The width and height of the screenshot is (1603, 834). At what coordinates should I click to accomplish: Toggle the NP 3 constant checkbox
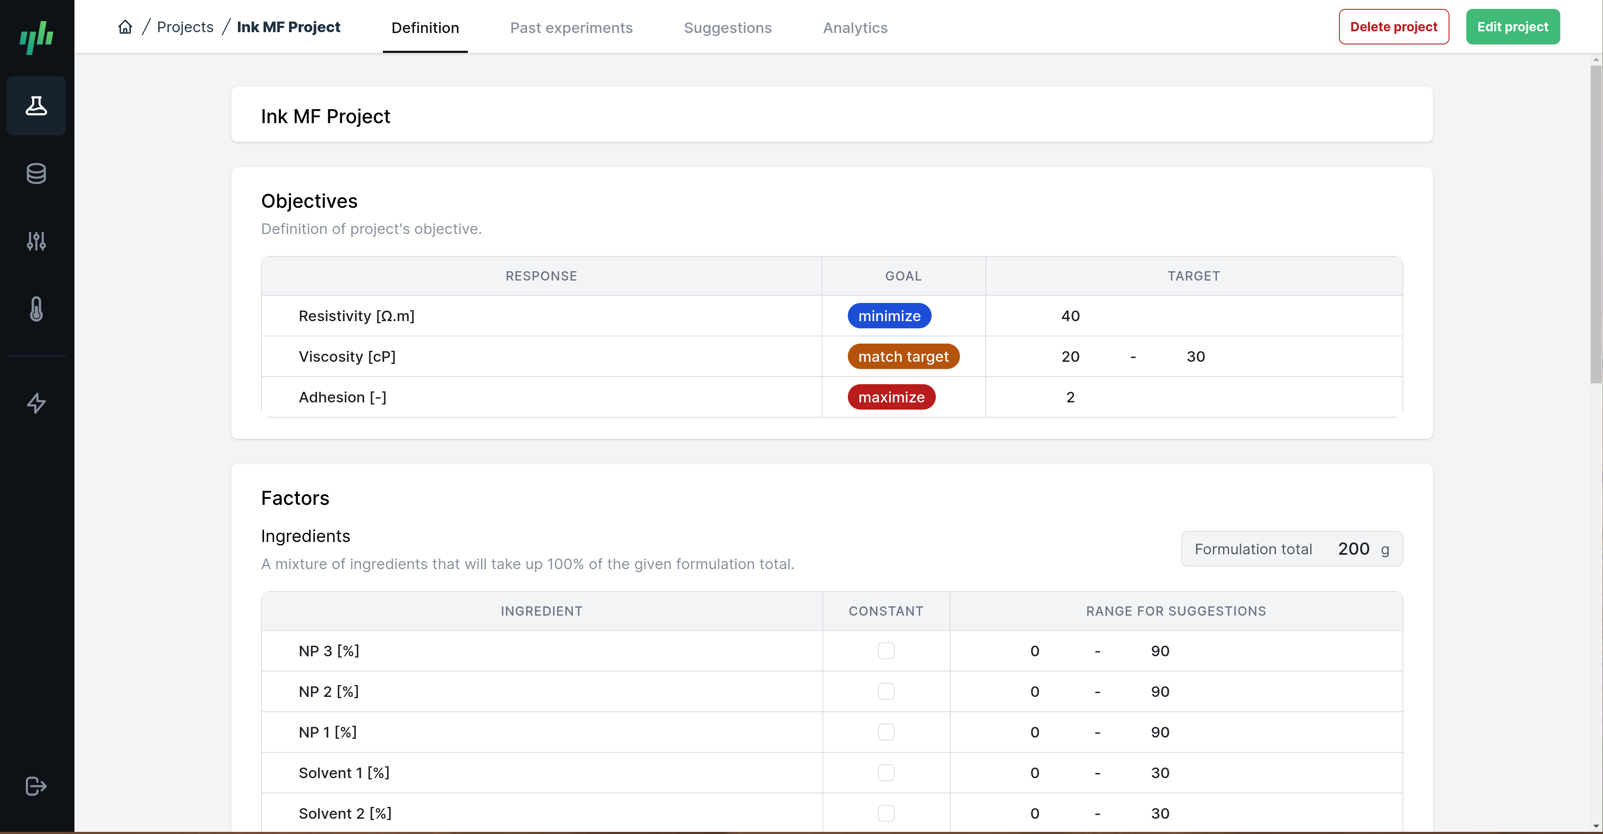(885, 651)
